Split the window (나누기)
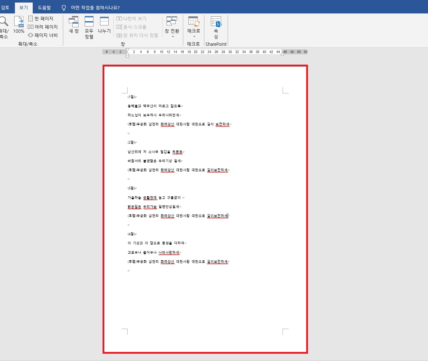Viewport: 428px width, 361px height. 104,25
